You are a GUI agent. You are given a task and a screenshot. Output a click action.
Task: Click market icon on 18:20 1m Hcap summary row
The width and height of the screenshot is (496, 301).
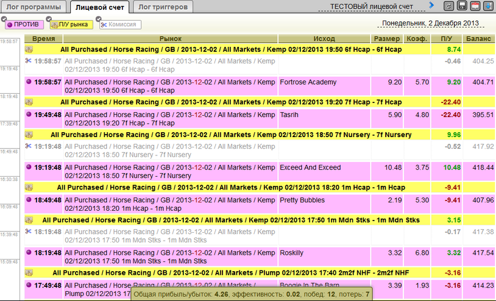(29, 187)
